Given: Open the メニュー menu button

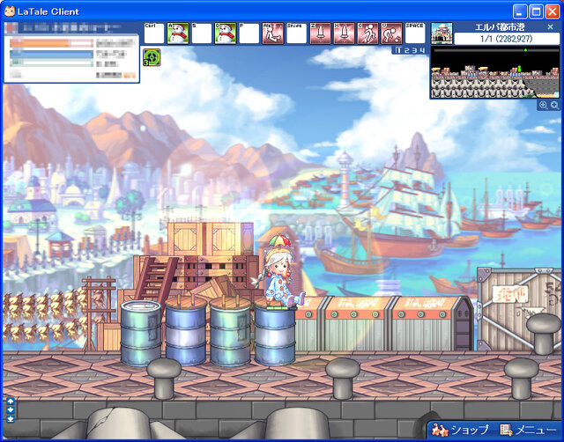Looking at the screenshot, I should [x=528, y=431].
